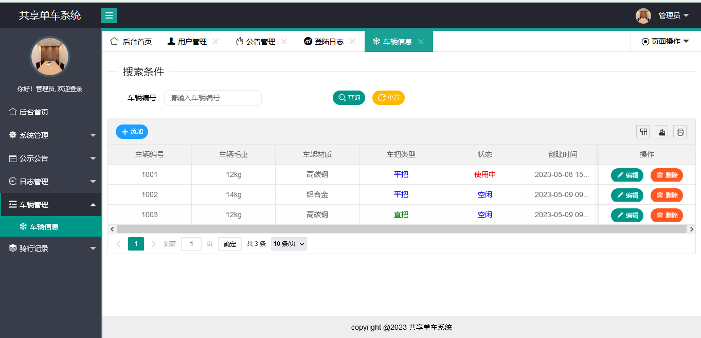Collapse the 车辆管理 sidebar menu
This screenshot has height=338, width=701.
click(51, 205)
